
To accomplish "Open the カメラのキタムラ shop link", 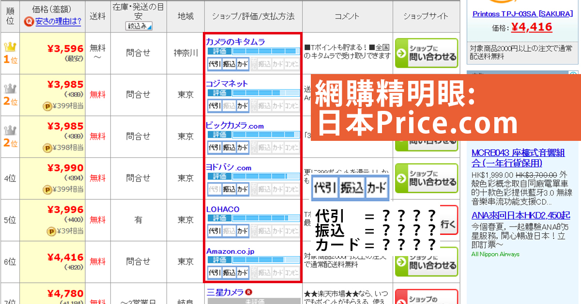I will [236, 42].
